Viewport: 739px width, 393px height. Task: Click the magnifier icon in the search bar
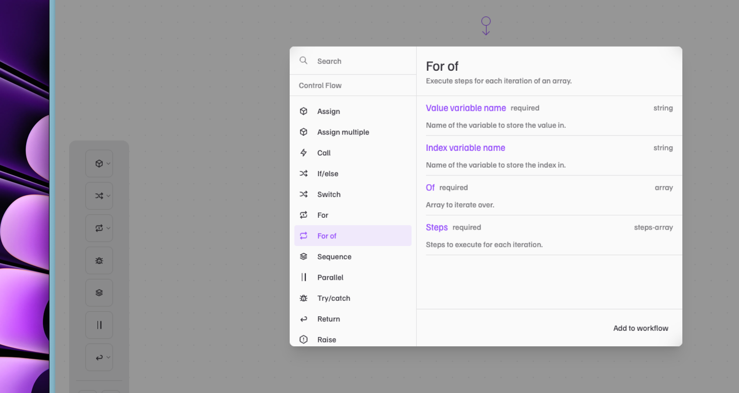[x=303, y=60]
